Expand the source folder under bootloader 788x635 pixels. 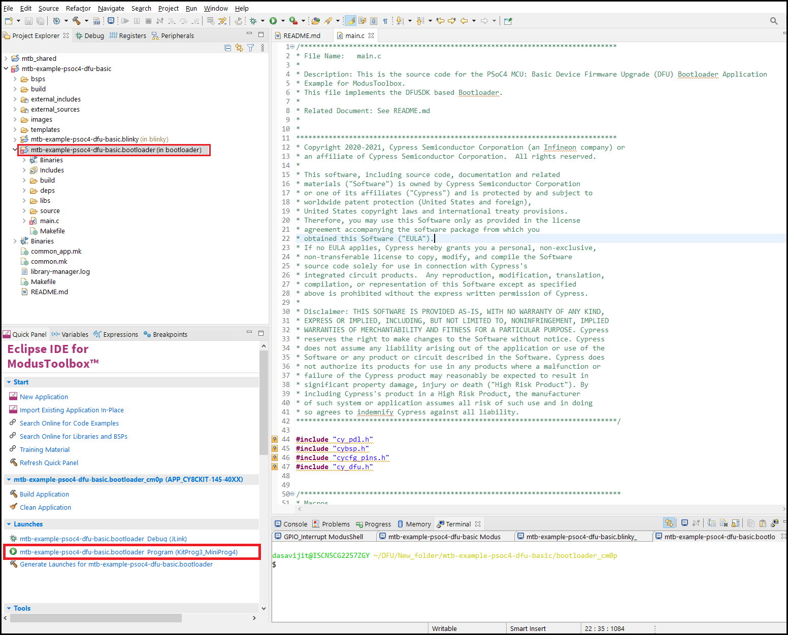click(24, 210)
